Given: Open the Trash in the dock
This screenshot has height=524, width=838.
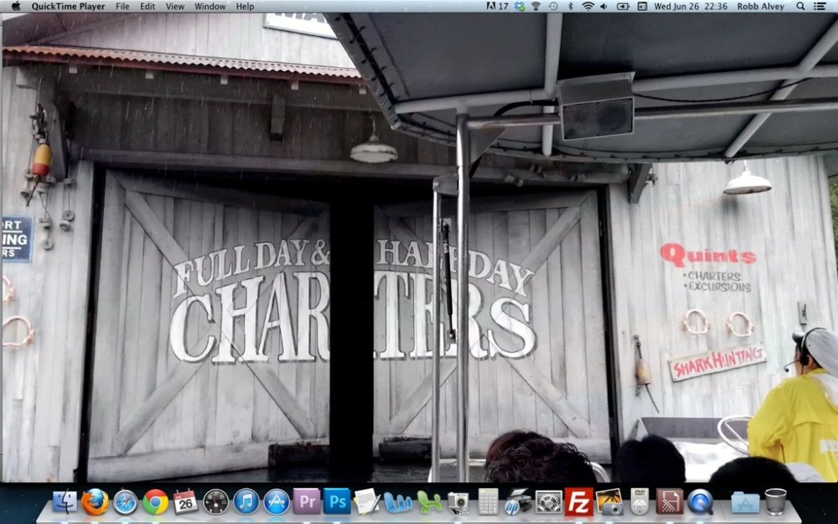Looking at the screenshot, I should (776, 501).
